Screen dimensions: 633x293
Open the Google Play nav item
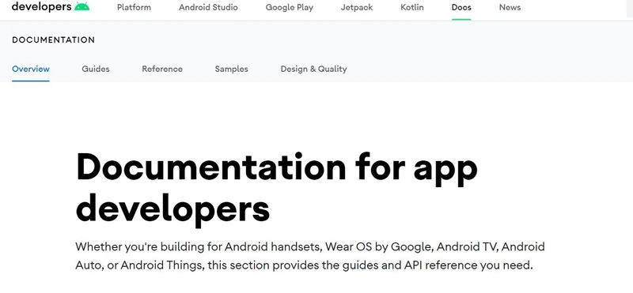pyautogui.click(x=290, y=8)
